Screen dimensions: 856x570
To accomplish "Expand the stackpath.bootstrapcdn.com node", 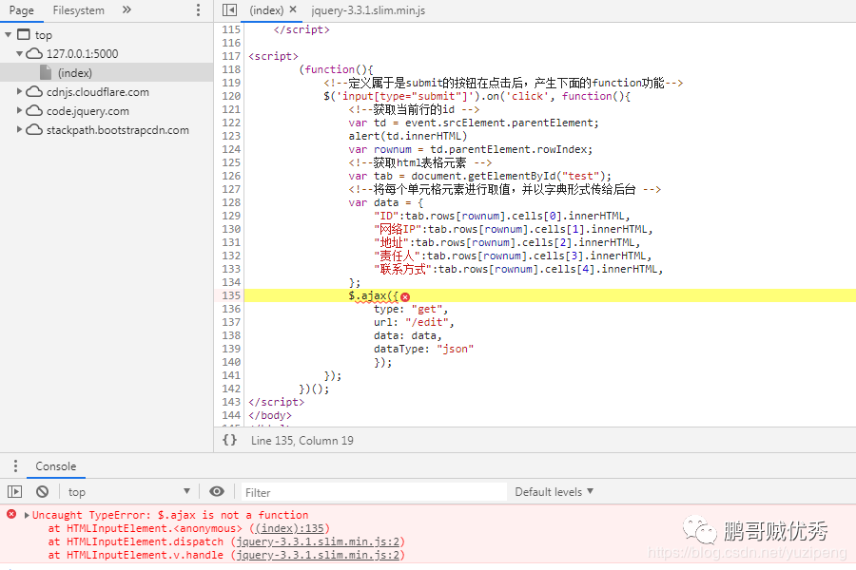I will tap(19, 130).
